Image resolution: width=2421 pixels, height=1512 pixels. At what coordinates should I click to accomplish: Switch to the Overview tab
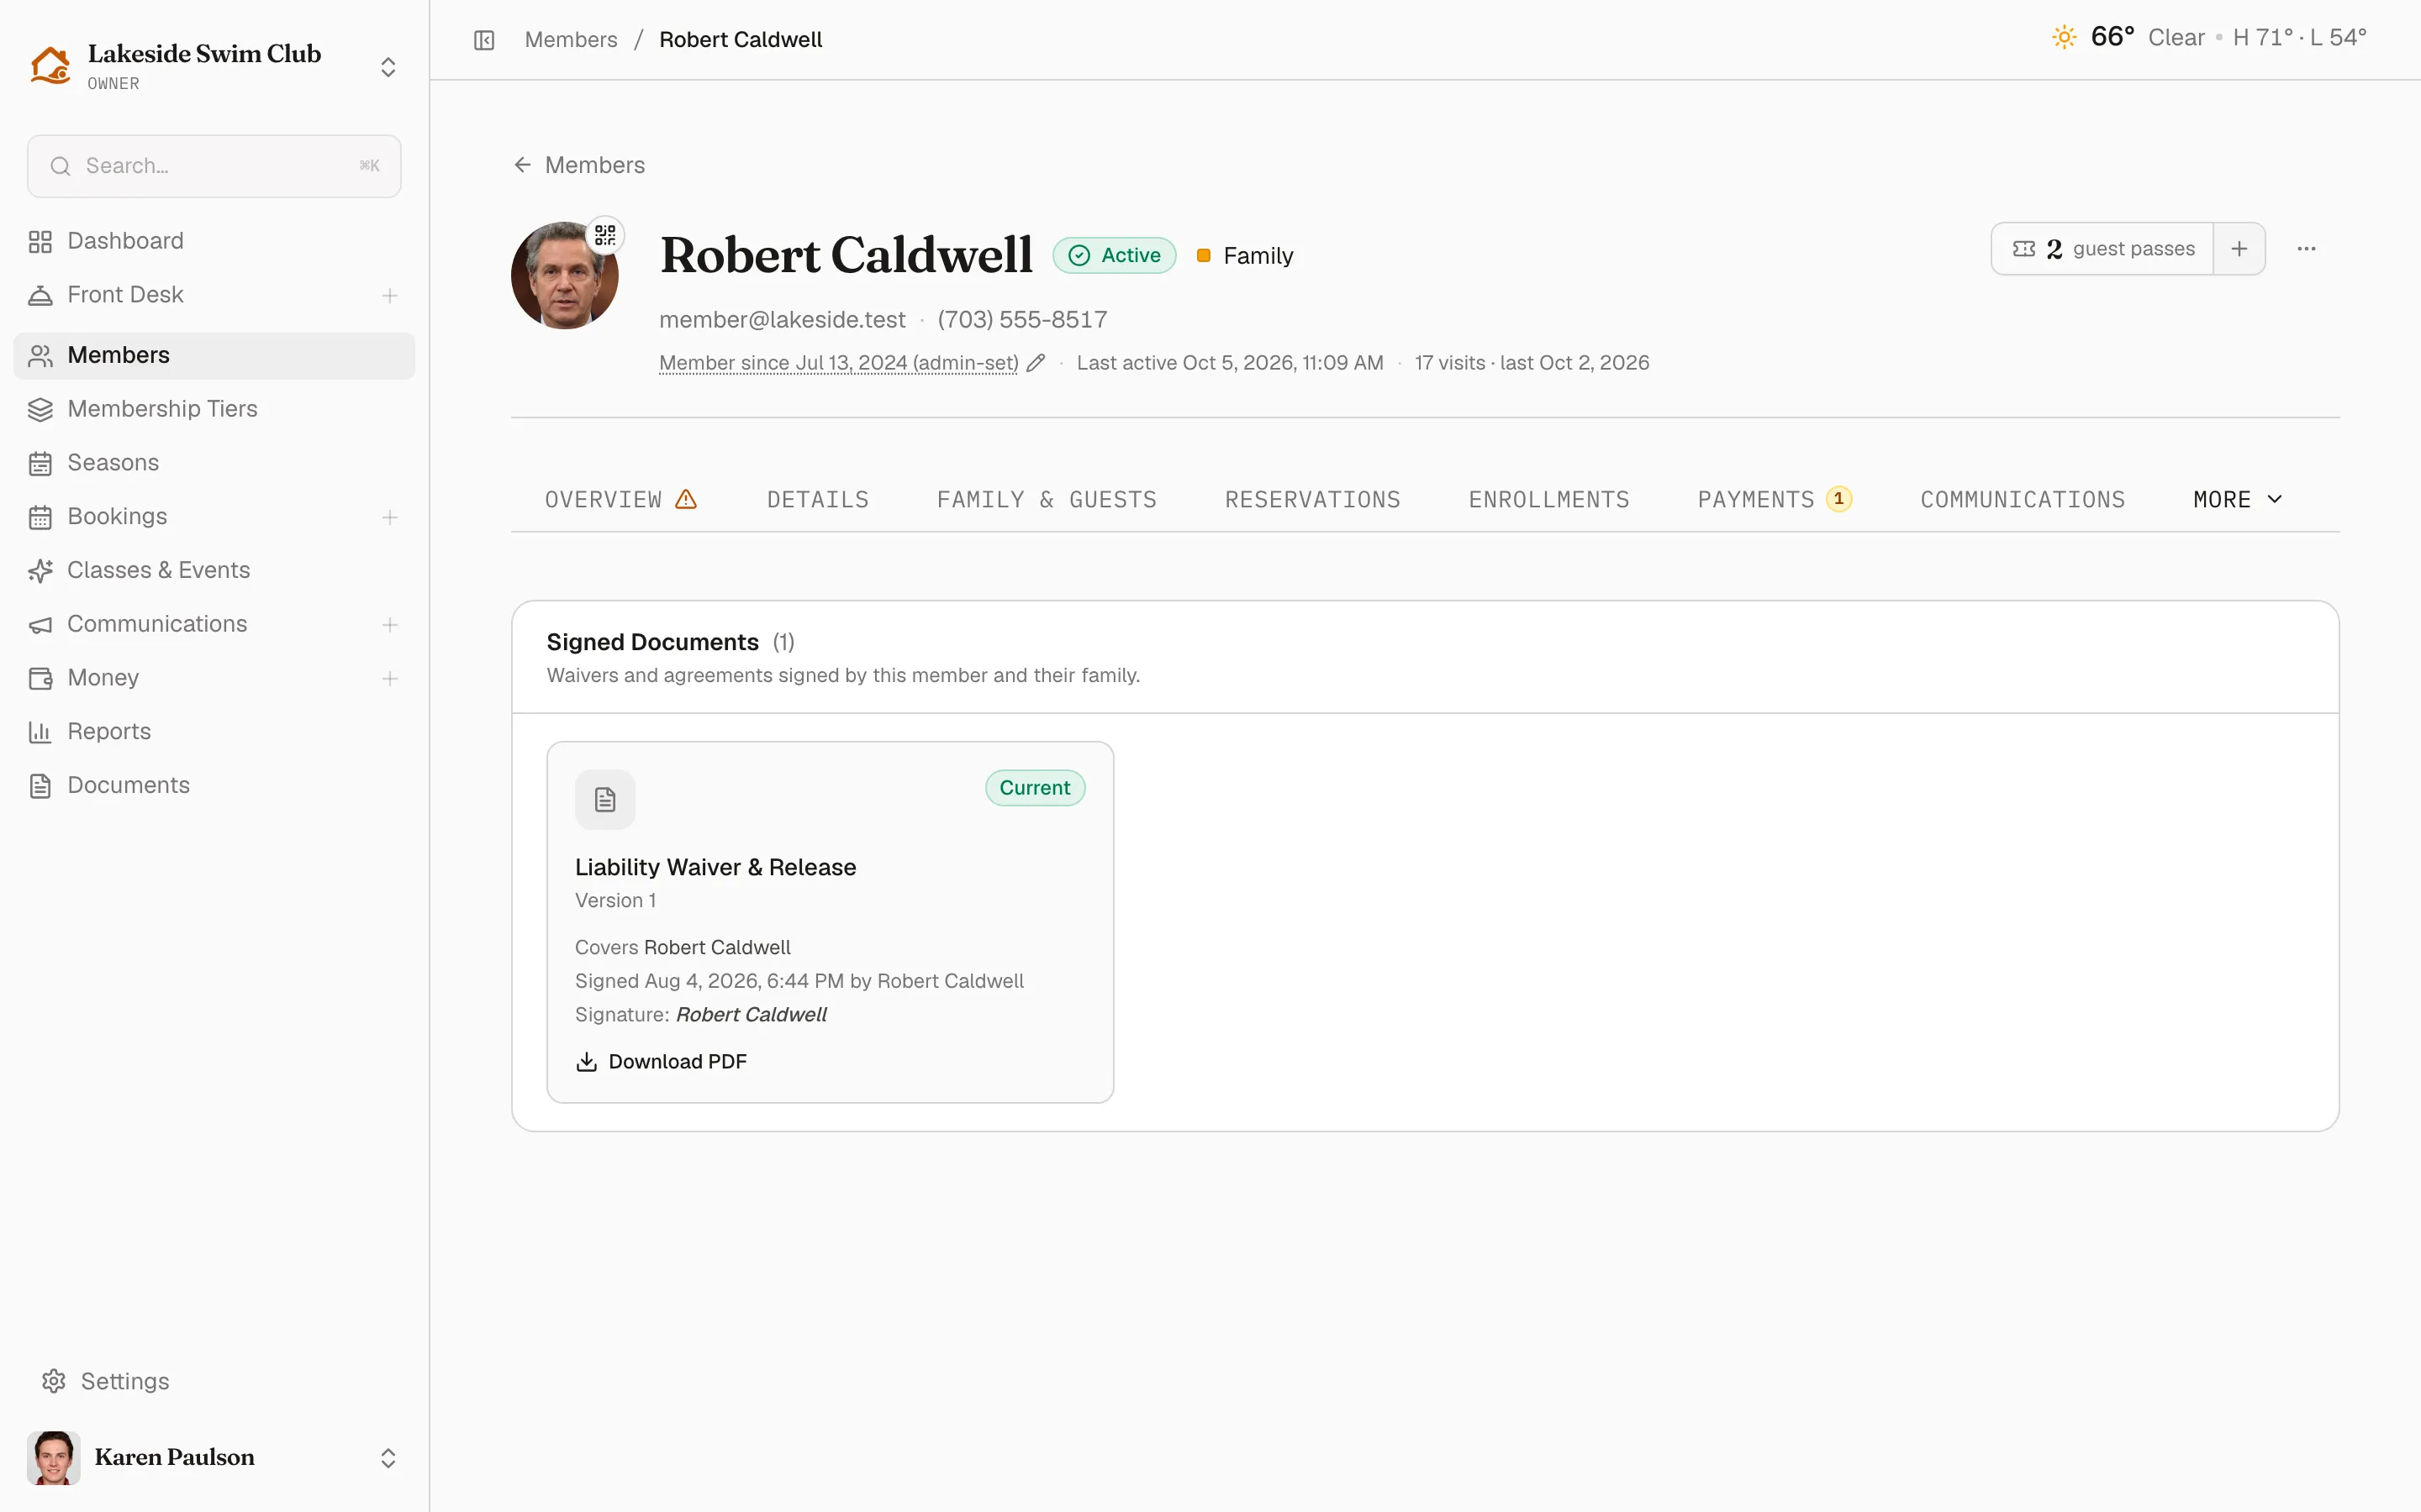tap(620, 500)
